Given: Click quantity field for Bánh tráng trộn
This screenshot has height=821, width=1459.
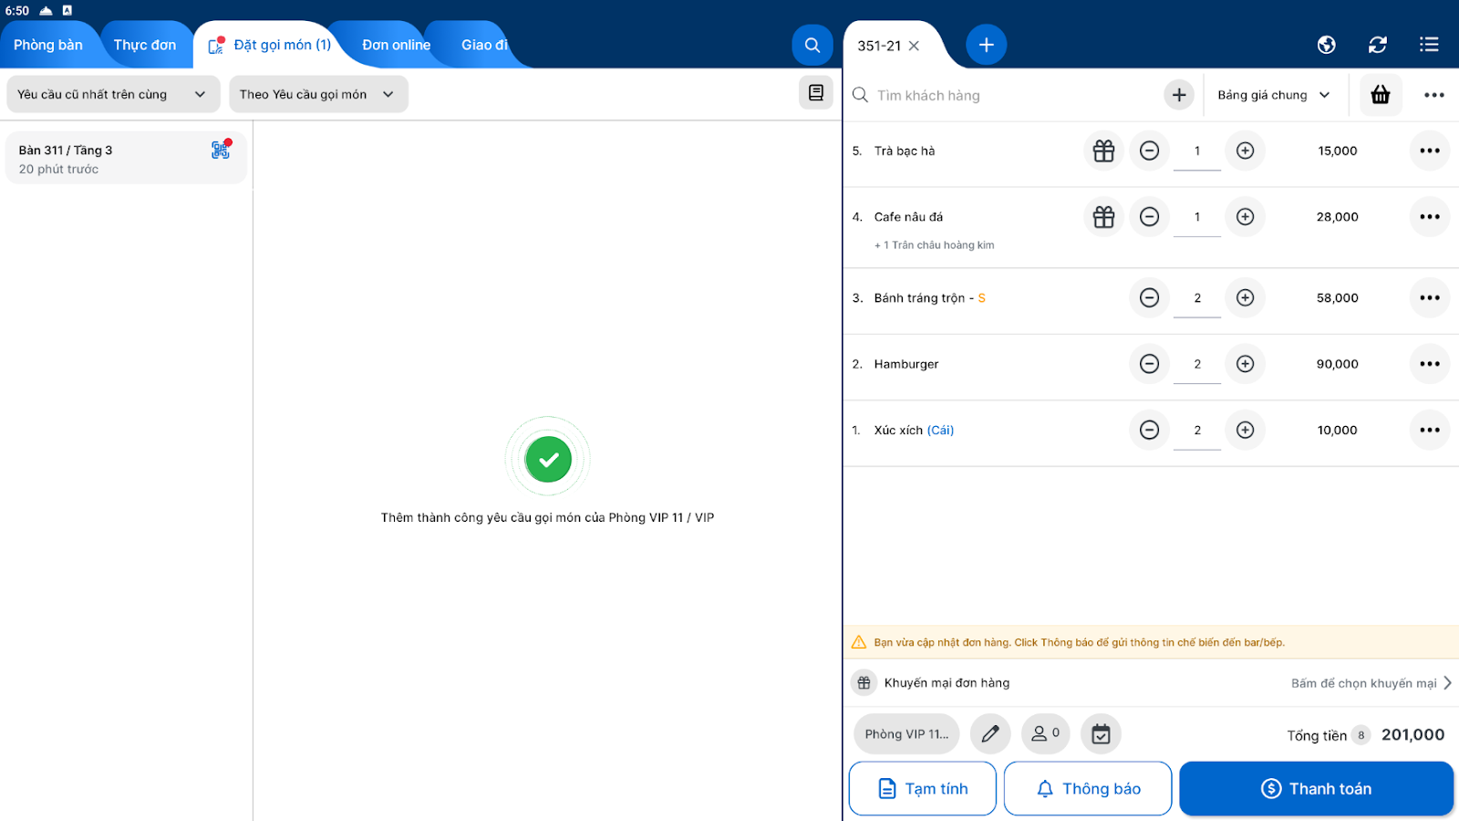Looking at the screenshot, I should pyautogui.click(x=1197, y=298).
